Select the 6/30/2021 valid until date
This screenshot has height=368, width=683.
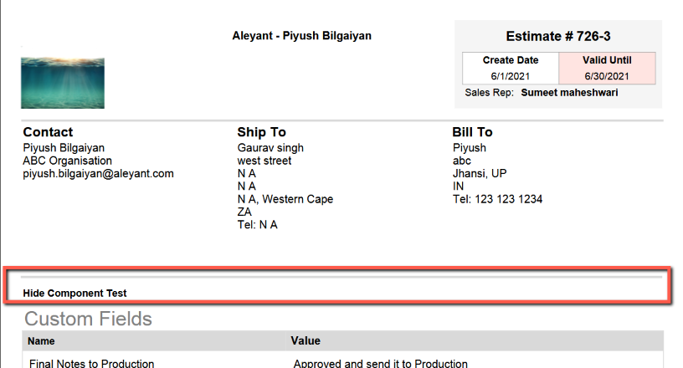pyautogui.click(x=607, y=76)
